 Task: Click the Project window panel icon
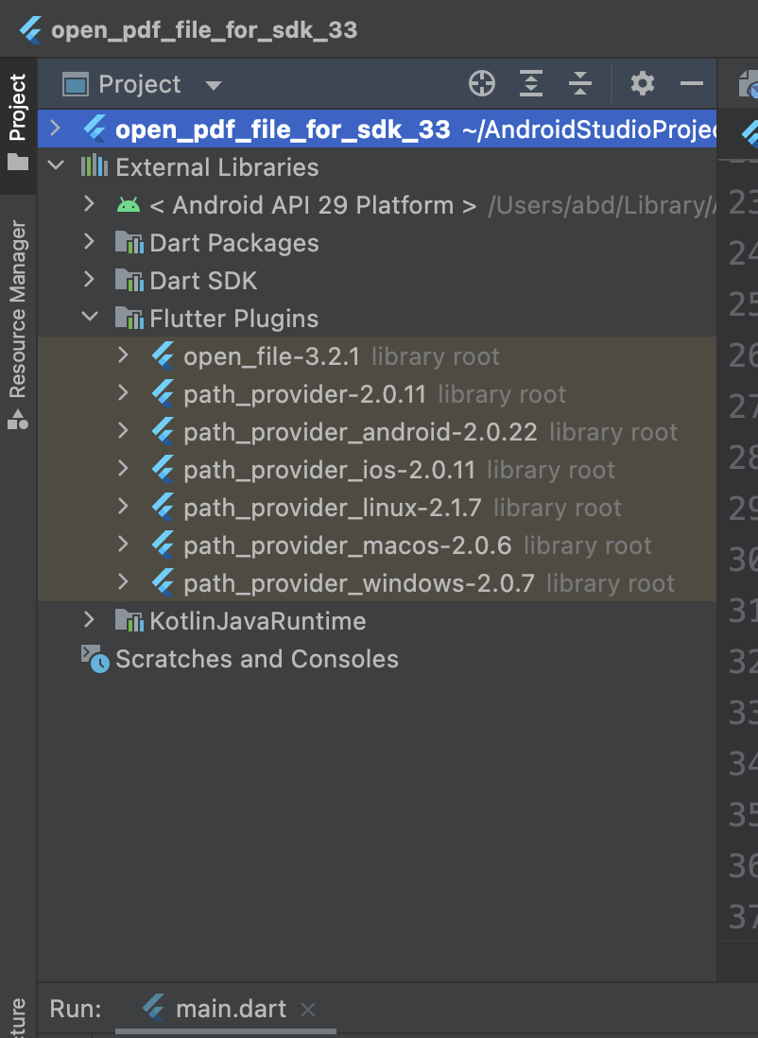pyautogui.click(x=75, y=85)
